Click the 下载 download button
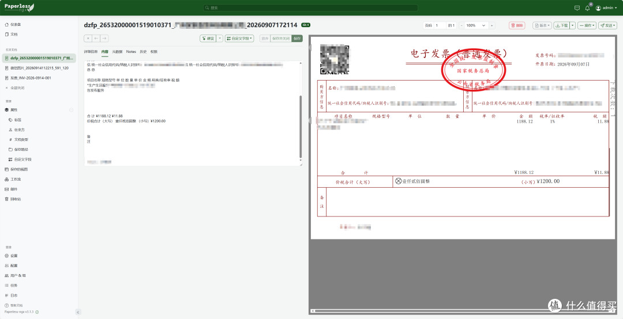This screenshot has width=623, height=319. tap(561, 25)
